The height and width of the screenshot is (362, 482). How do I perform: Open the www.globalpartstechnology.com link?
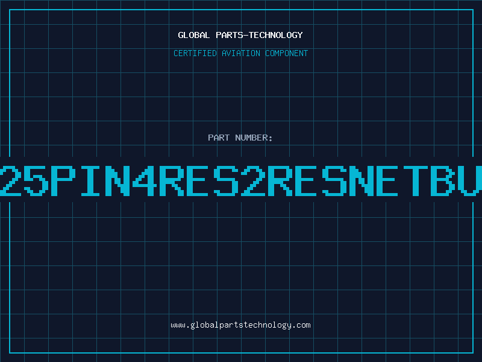coord(240,325)
